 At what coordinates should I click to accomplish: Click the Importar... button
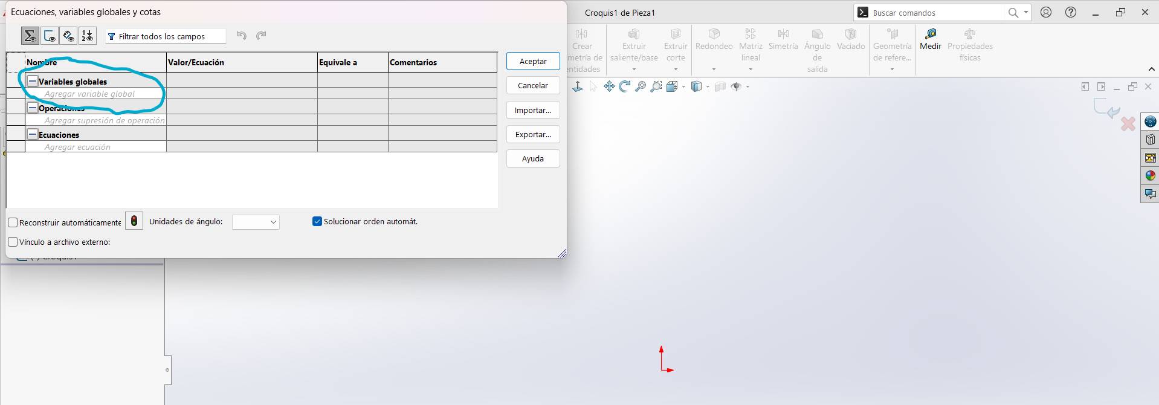(533, 110)
